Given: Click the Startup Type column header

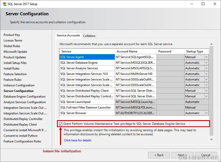Looking at the screenshot, I should [197, 51].
